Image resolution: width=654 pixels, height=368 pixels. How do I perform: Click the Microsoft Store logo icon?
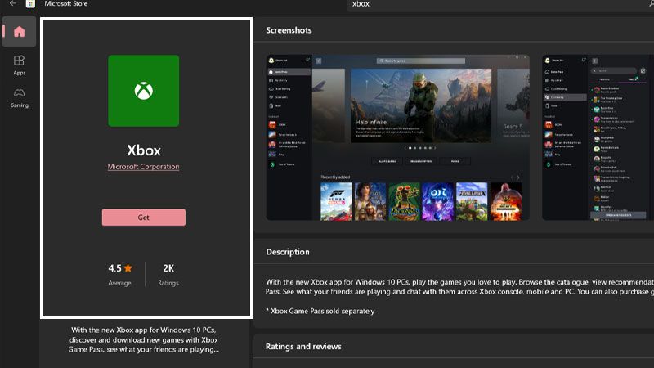(30, 4)
